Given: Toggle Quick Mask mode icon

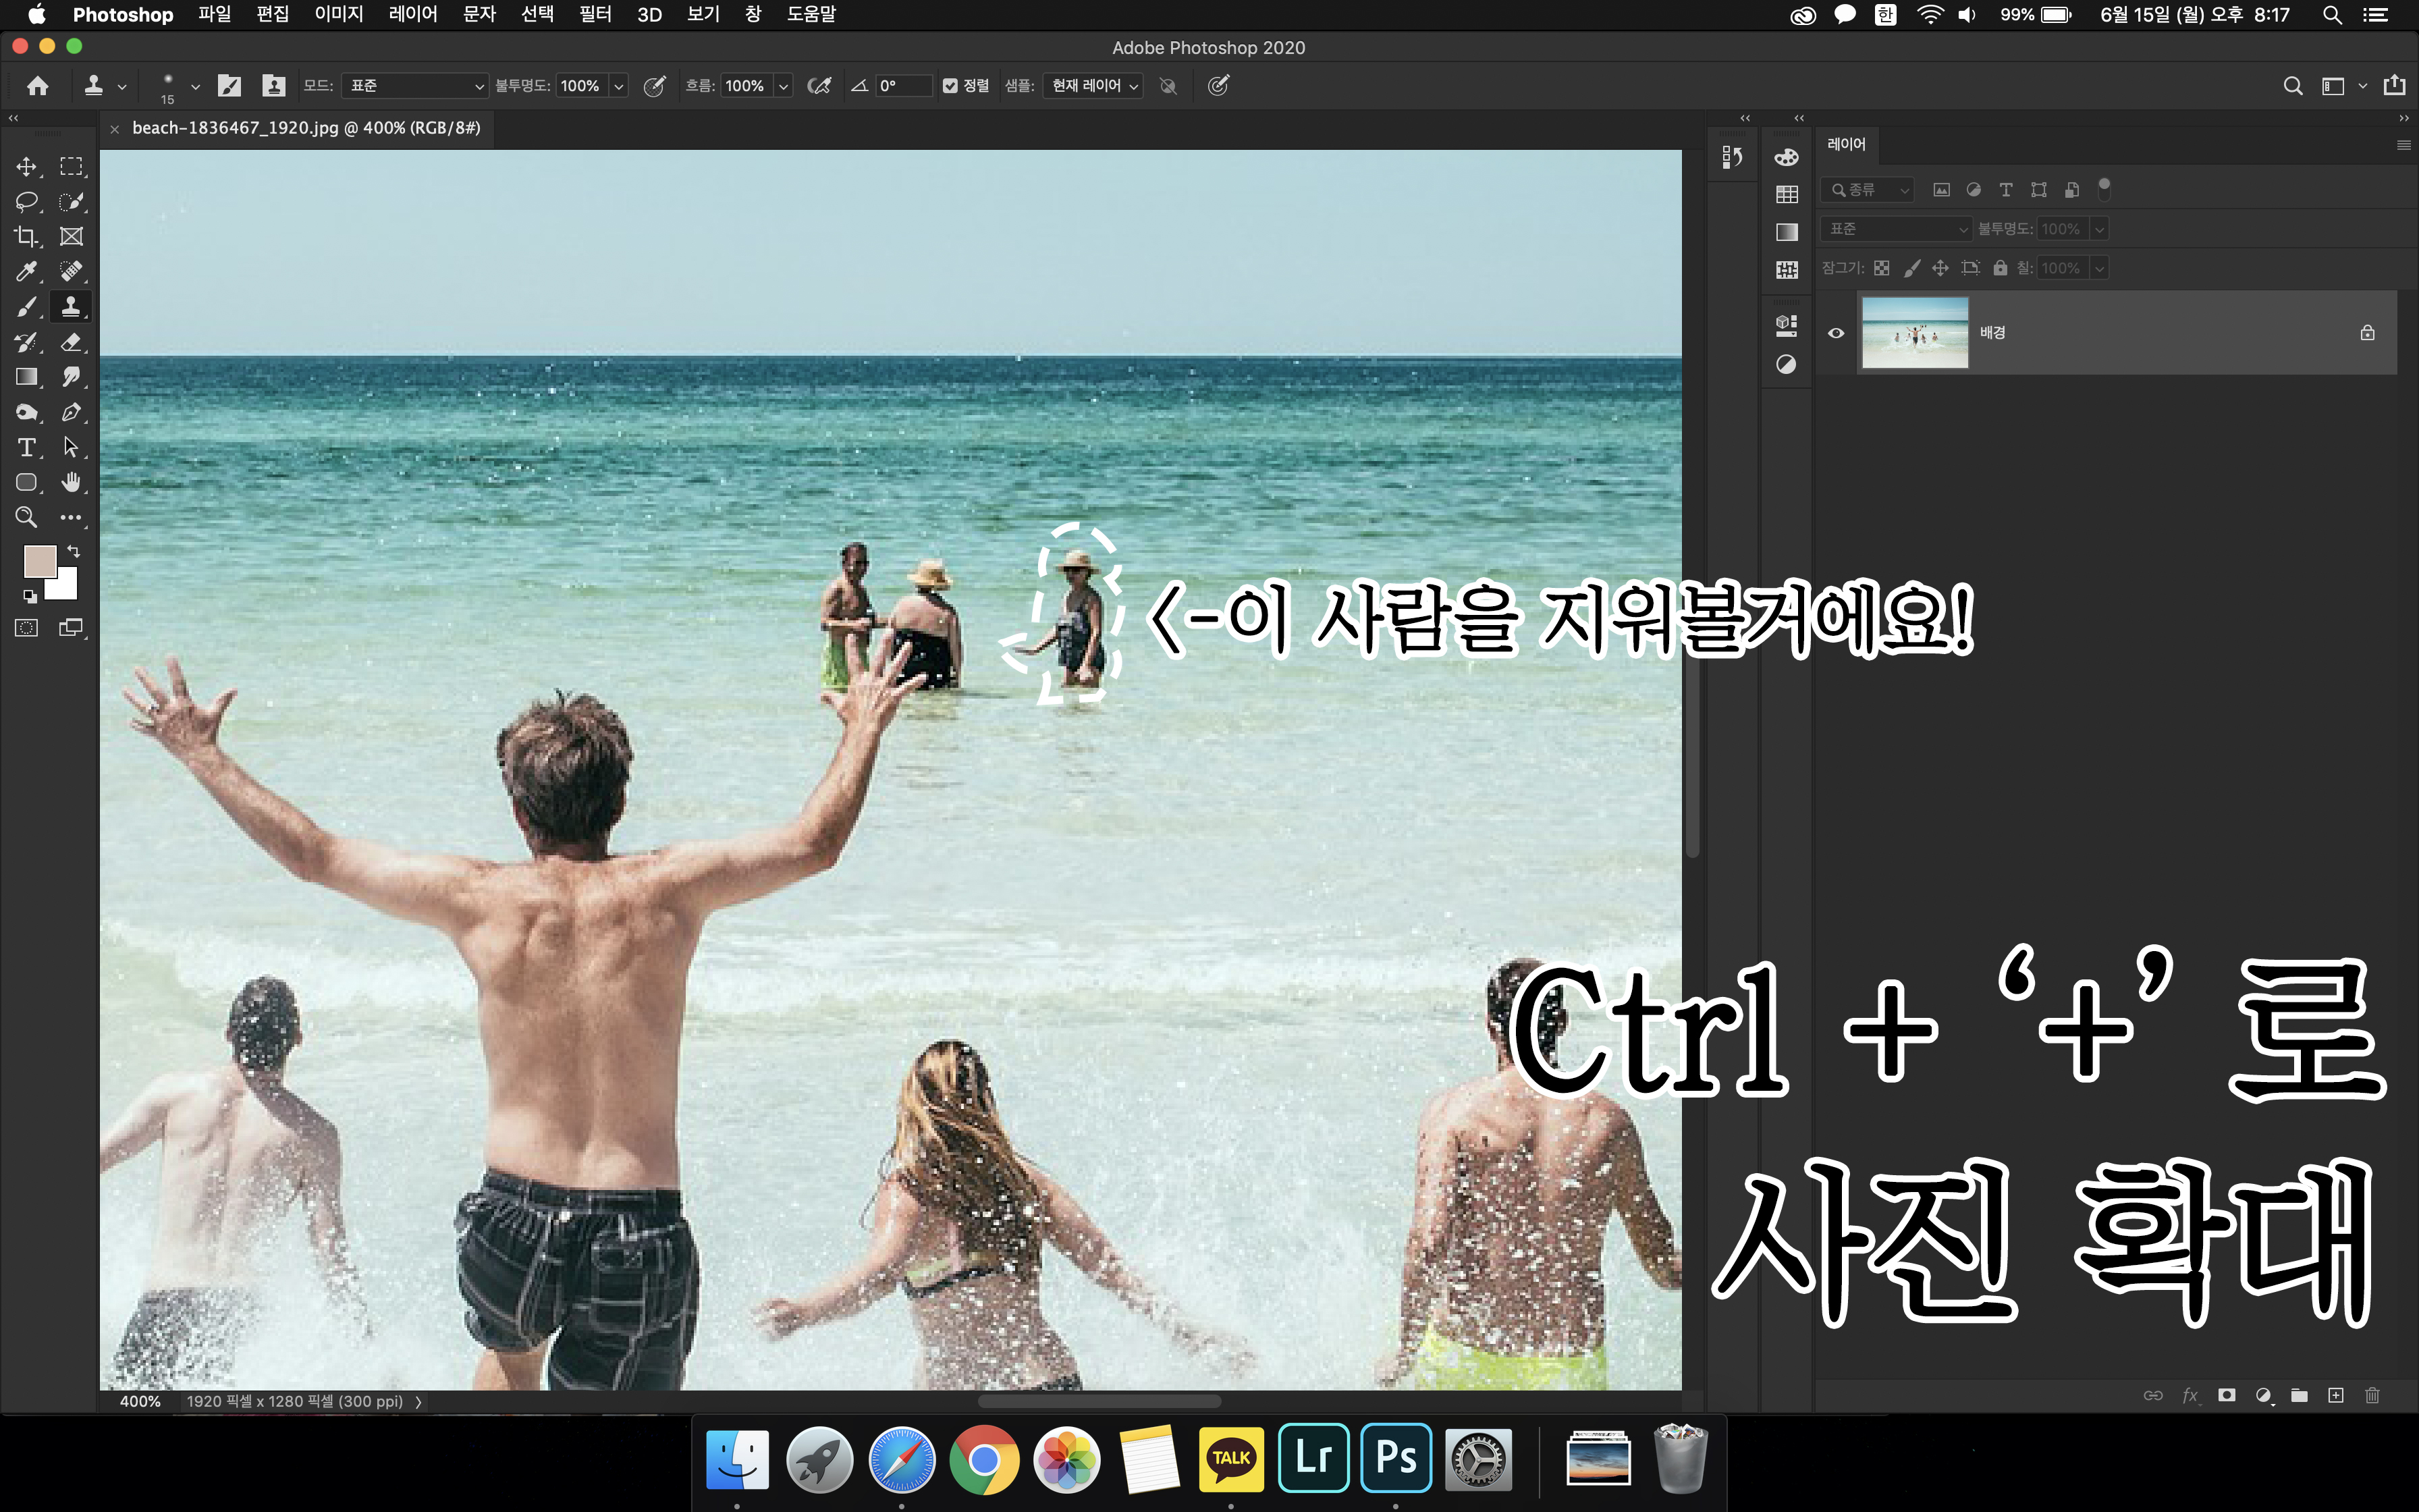Looking at the screenshot, I should pos(26,628).
